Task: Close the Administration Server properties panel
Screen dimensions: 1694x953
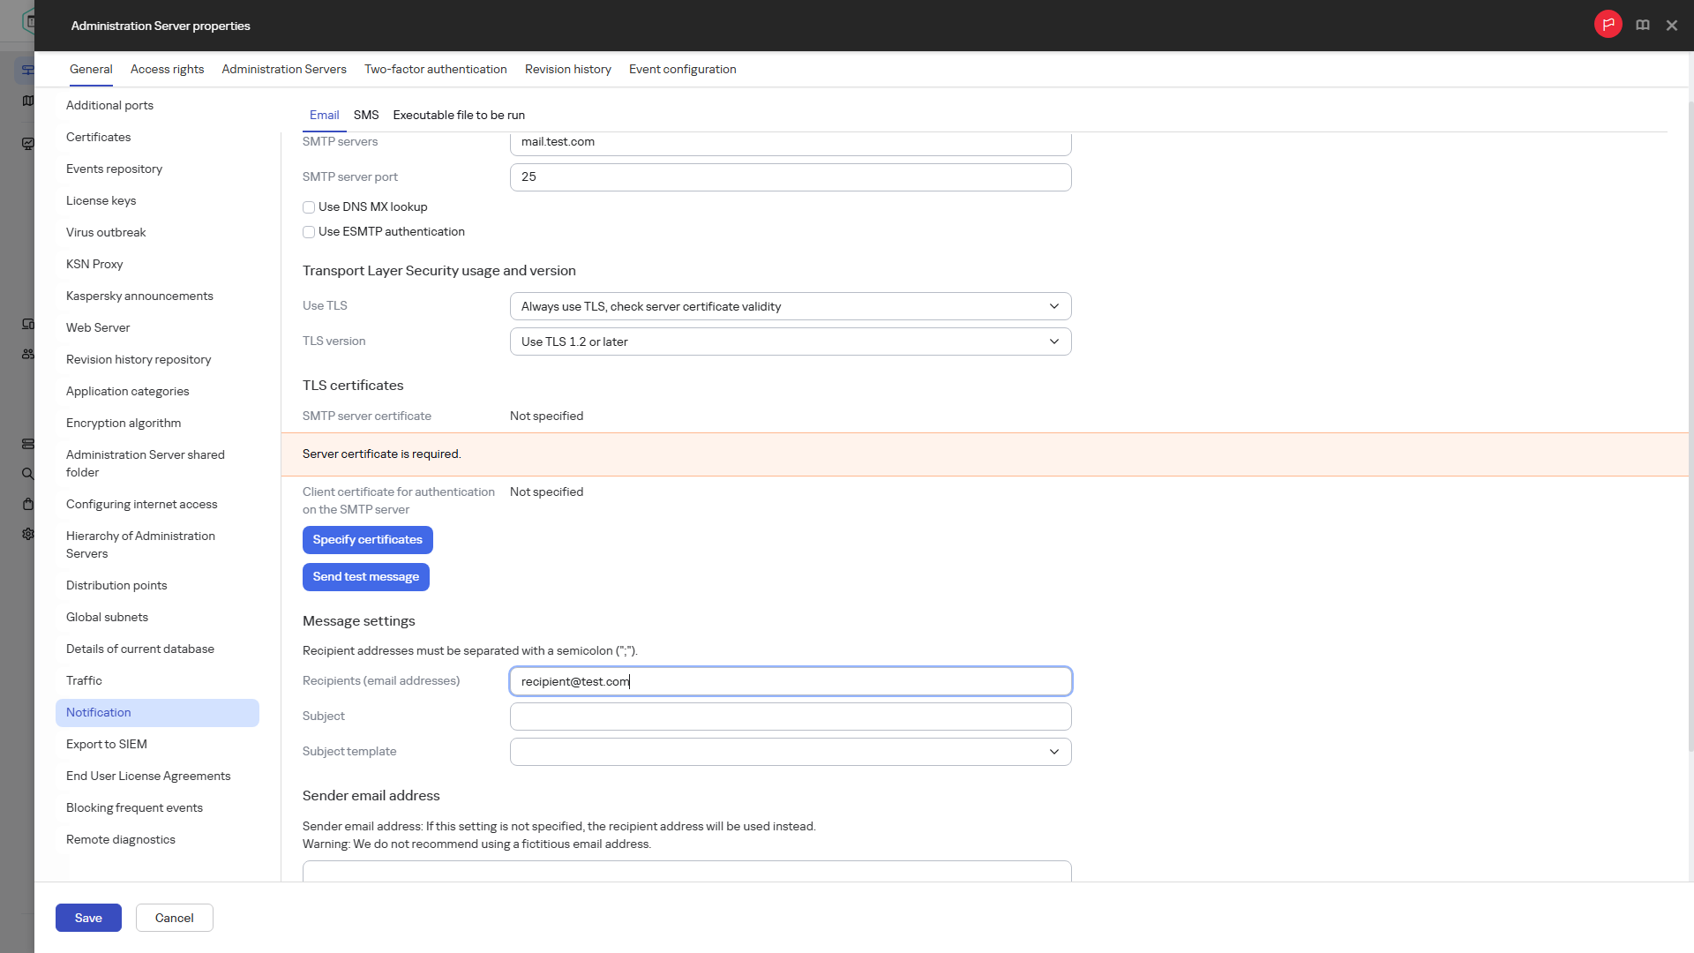Action: pyautogui.click(x=1672, y=26)
